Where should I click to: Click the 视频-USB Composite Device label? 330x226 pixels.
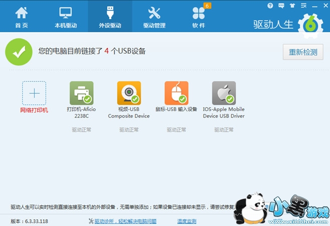click(x=129, y=112)
